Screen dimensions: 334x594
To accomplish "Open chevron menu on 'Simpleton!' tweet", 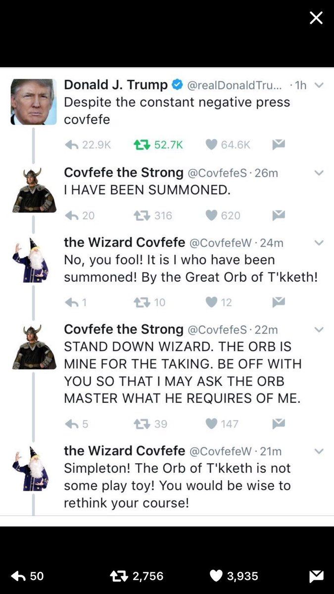I will click(x=319, y=451).
